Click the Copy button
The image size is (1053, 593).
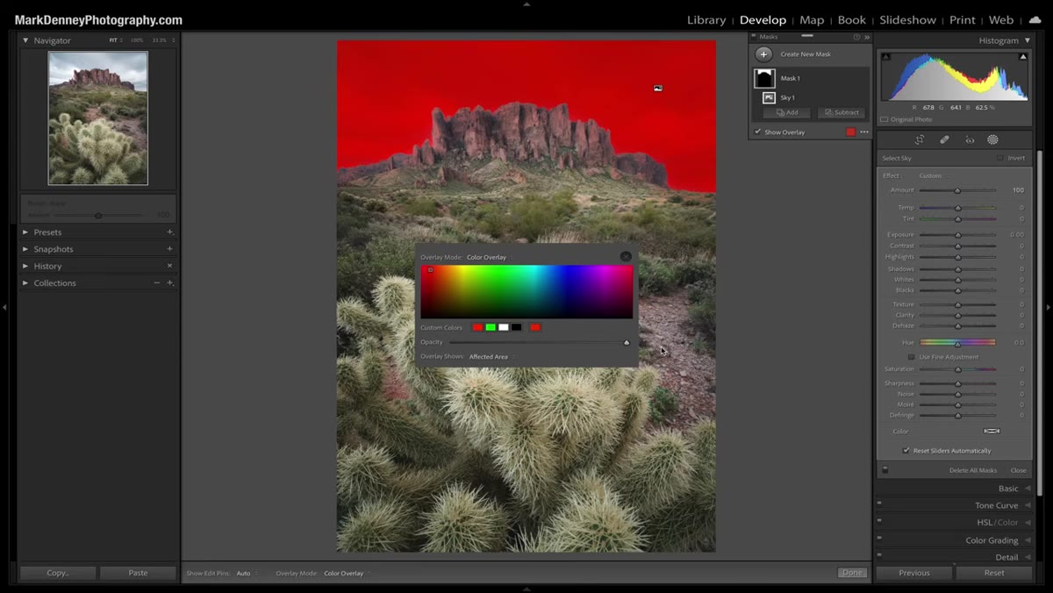(x=58, y=573)
